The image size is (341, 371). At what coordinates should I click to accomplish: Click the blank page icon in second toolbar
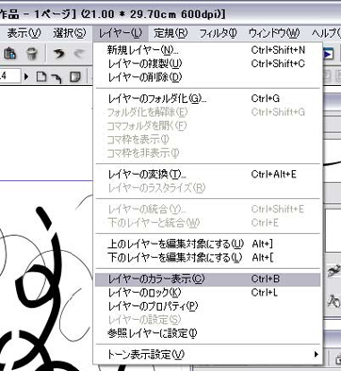click(x=41, y=76)
